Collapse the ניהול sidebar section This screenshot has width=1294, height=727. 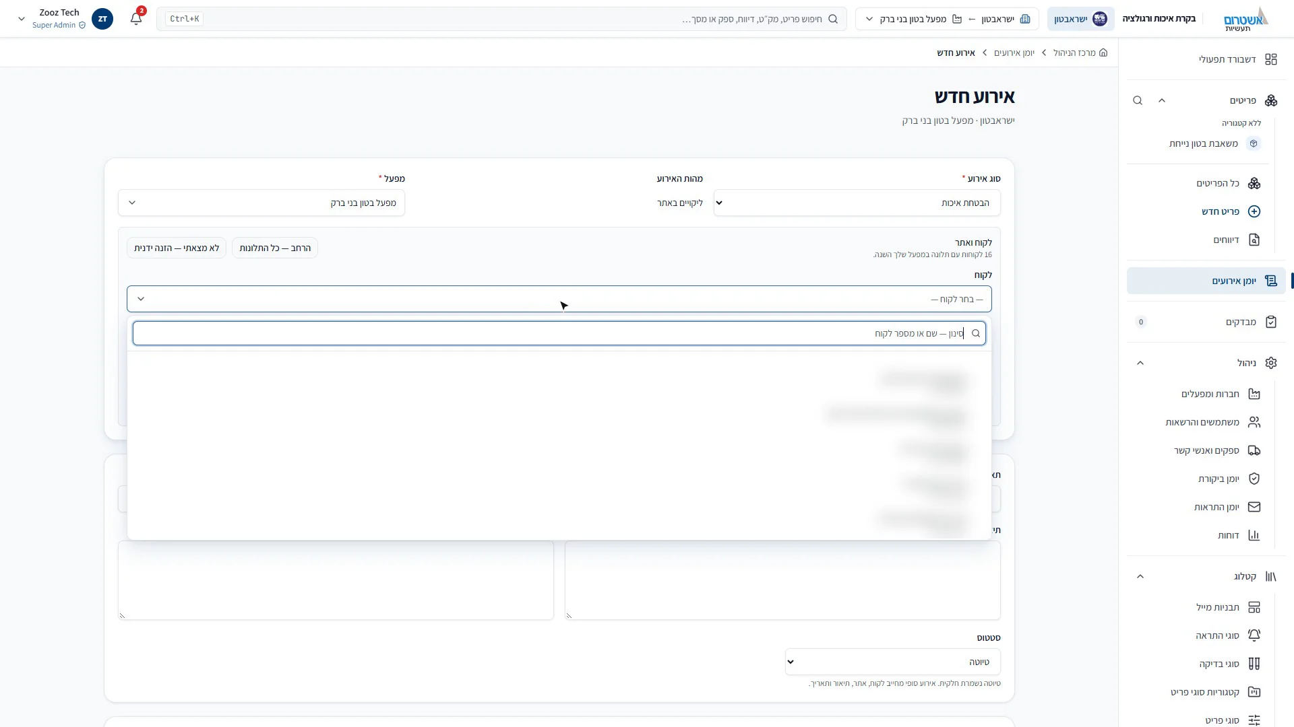pyautogui.click(x=1140, y=363)
